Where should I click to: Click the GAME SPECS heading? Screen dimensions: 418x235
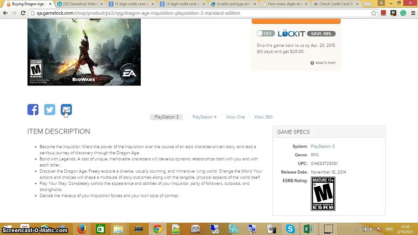pos(293,132)
